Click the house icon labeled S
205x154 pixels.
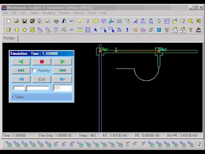[175, 30]
